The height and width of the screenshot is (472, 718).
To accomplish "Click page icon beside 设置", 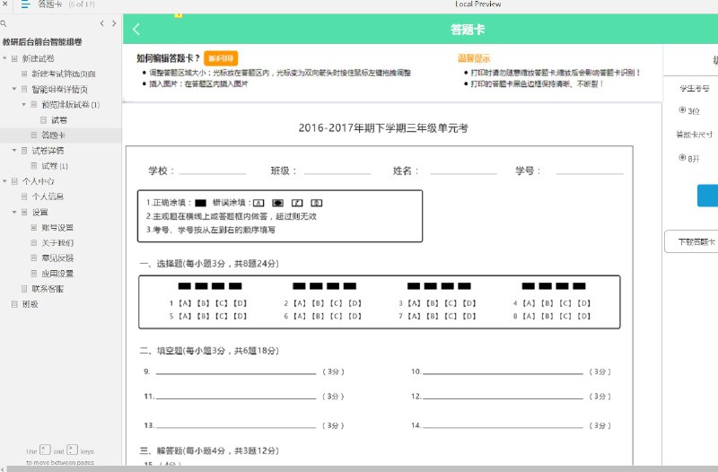I will coord(24,212).
